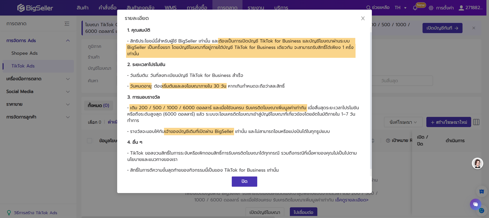Click the help search icon
Image resolution: width=489 pixels, height=218 pixels.
tap(368, 8)
